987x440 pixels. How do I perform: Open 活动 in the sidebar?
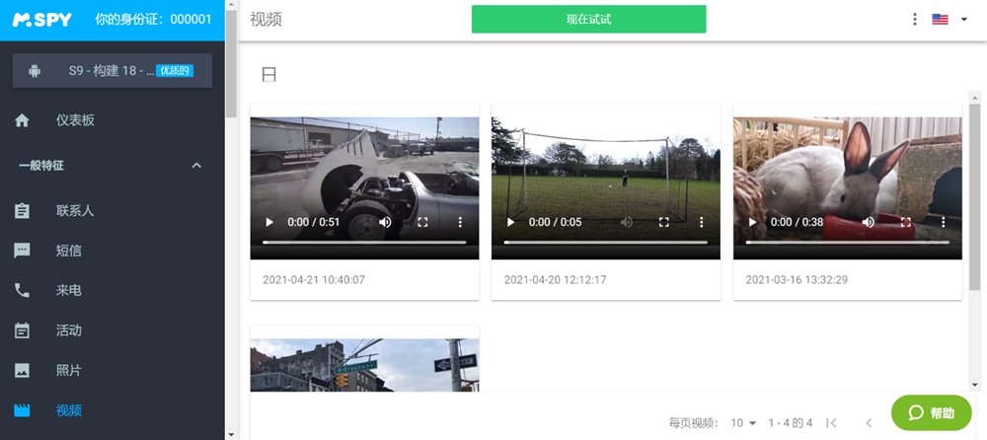coord(69,330)
